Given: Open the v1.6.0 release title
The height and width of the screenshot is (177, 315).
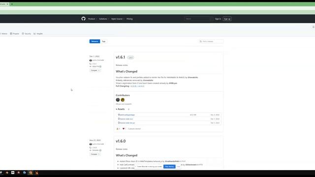Looking at the screenshot, I should [x=121, y=141].
